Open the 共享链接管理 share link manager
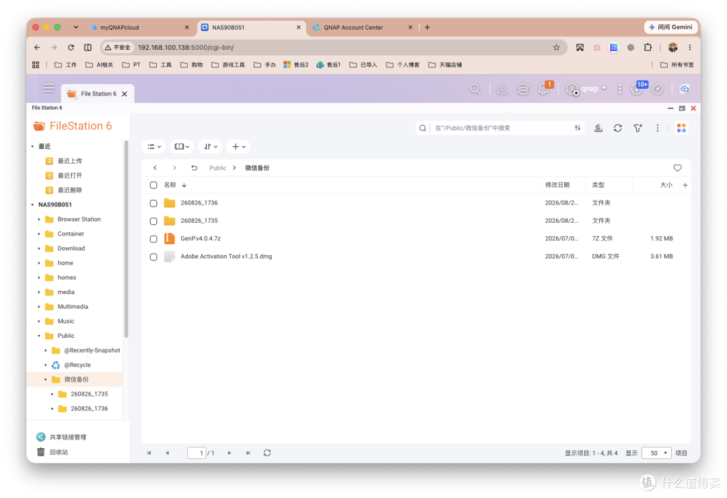 [x=61, y=437]
